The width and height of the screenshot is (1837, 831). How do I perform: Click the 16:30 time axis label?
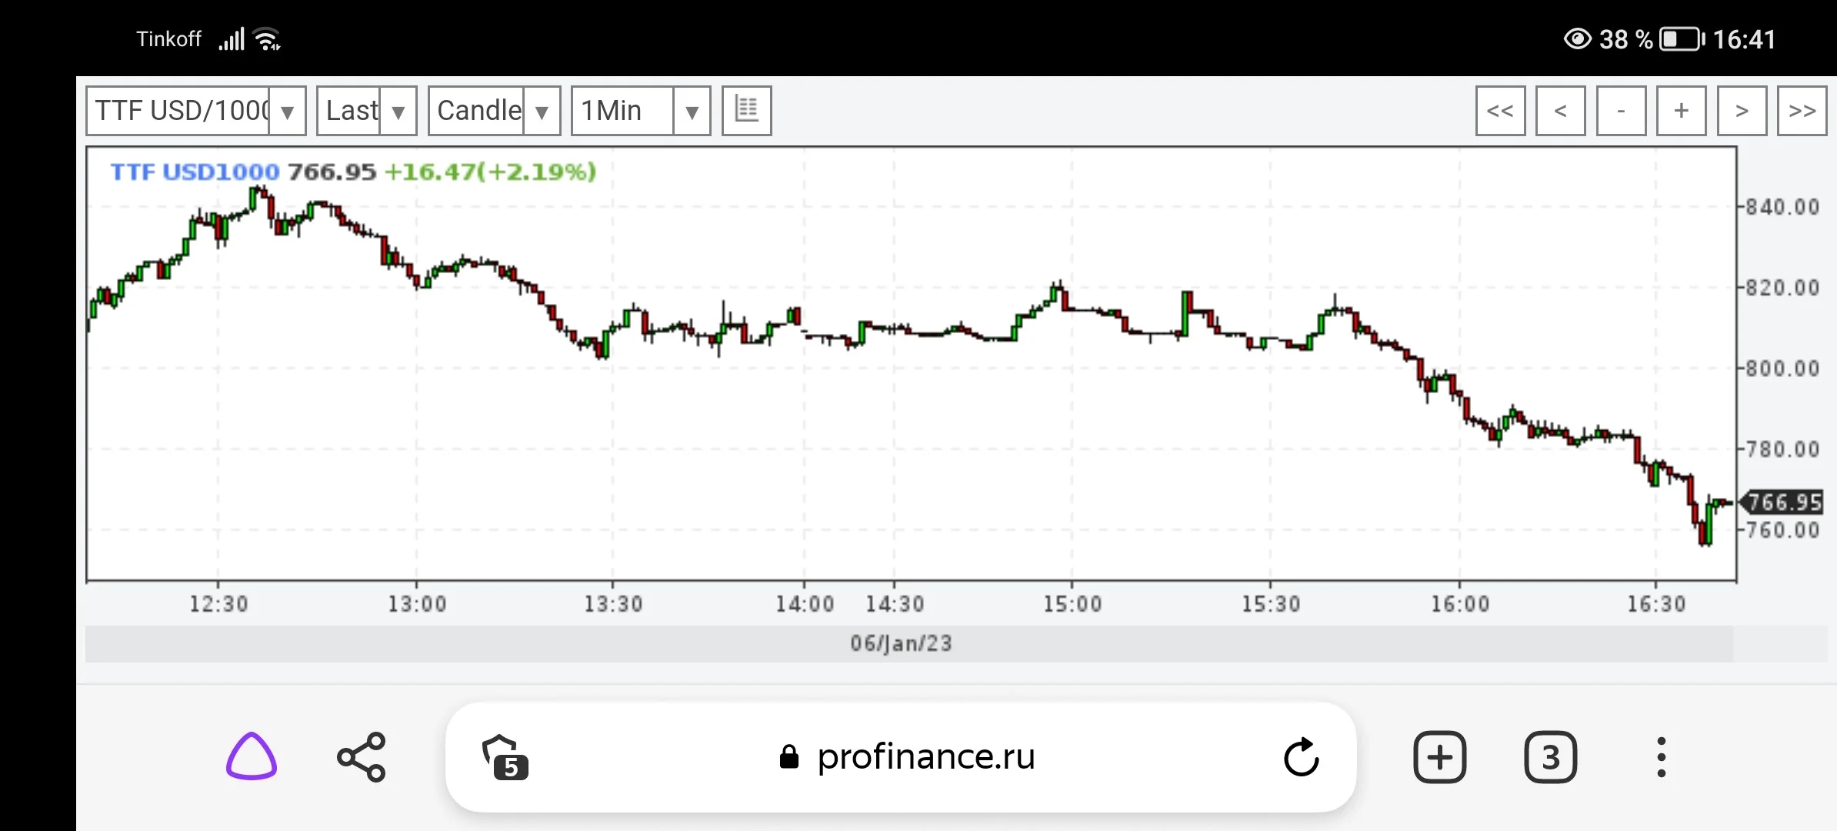click(x=1656, y=604)
